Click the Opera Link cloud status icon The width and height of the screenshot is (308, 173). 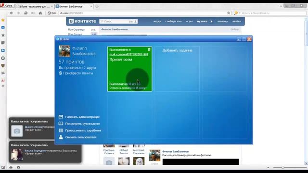tap(11, 167)
